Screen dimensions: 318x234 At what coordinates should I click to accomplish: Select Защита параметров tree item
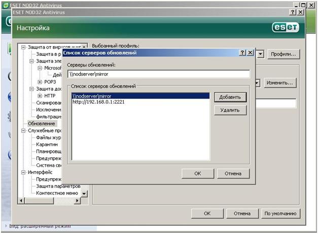58,186
